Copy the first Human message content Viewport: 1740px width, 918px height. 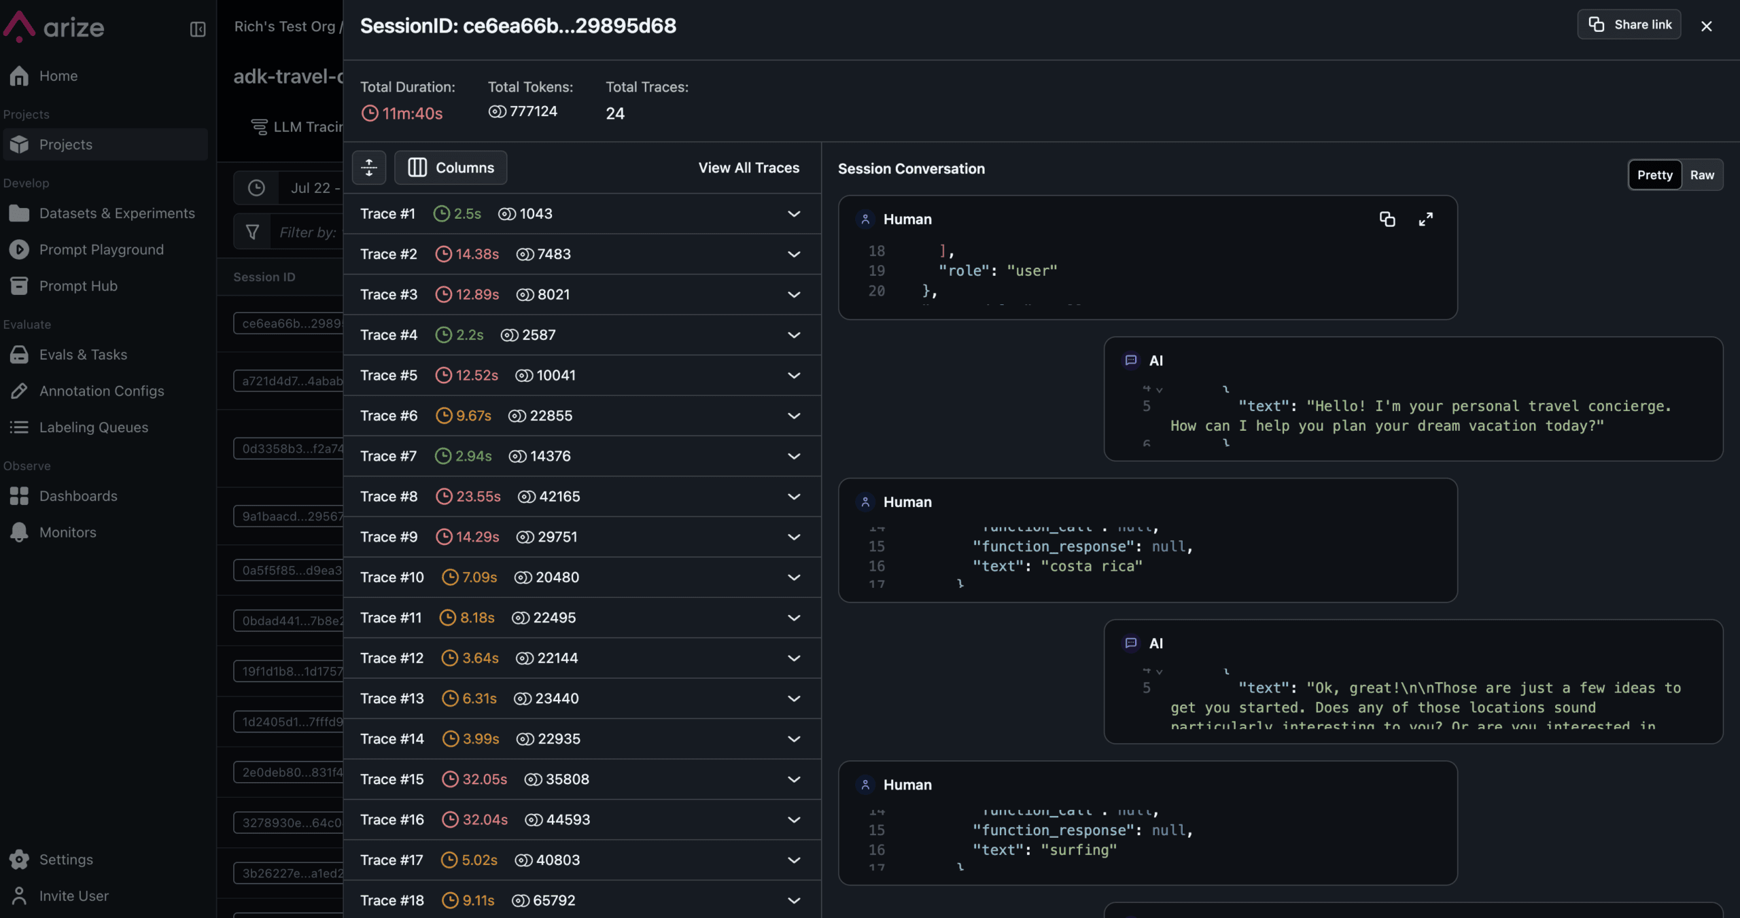coord(1387,219)
